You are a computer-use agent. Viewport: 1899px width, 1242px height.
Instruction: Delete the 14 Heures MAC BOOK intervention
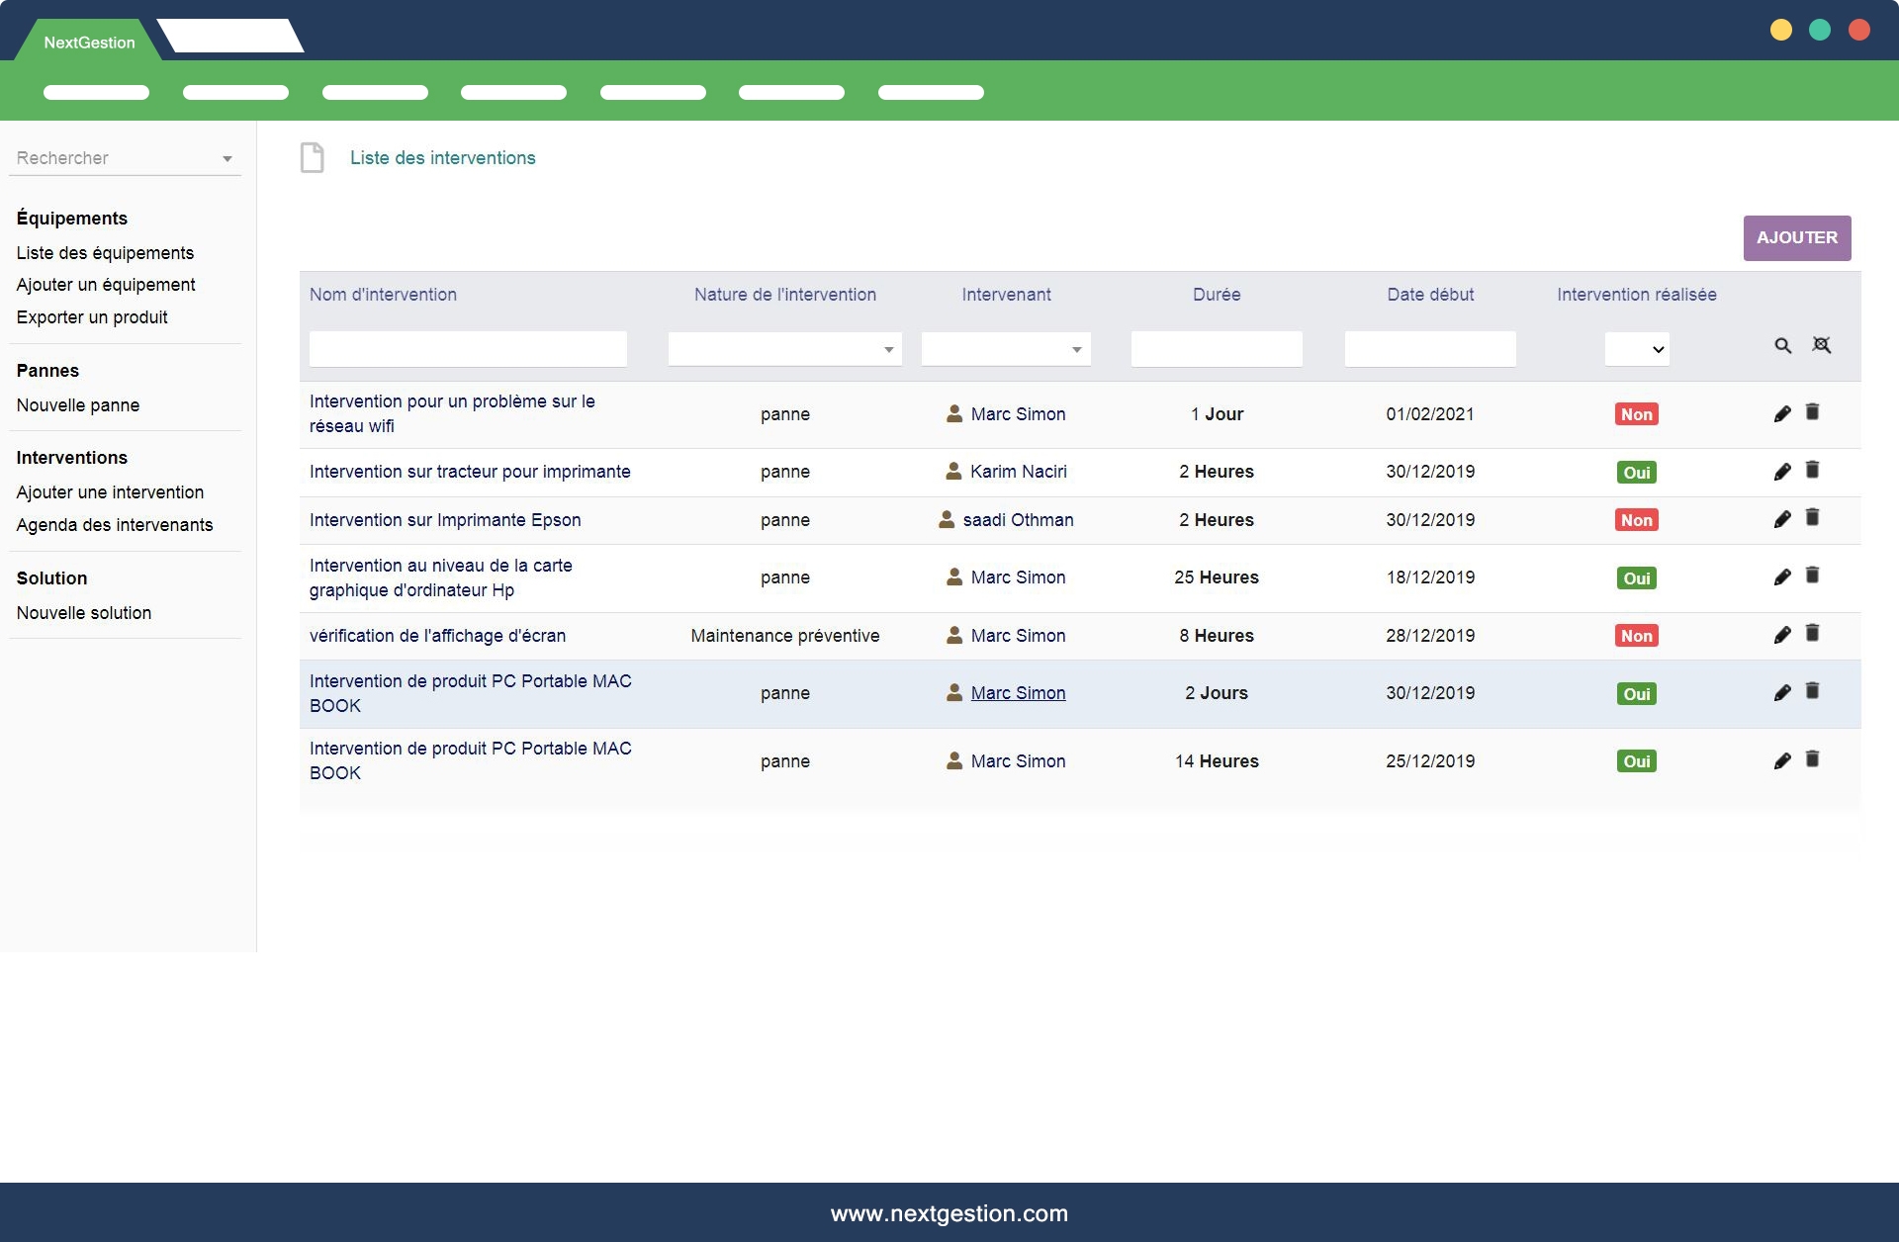coord(1812,759)
